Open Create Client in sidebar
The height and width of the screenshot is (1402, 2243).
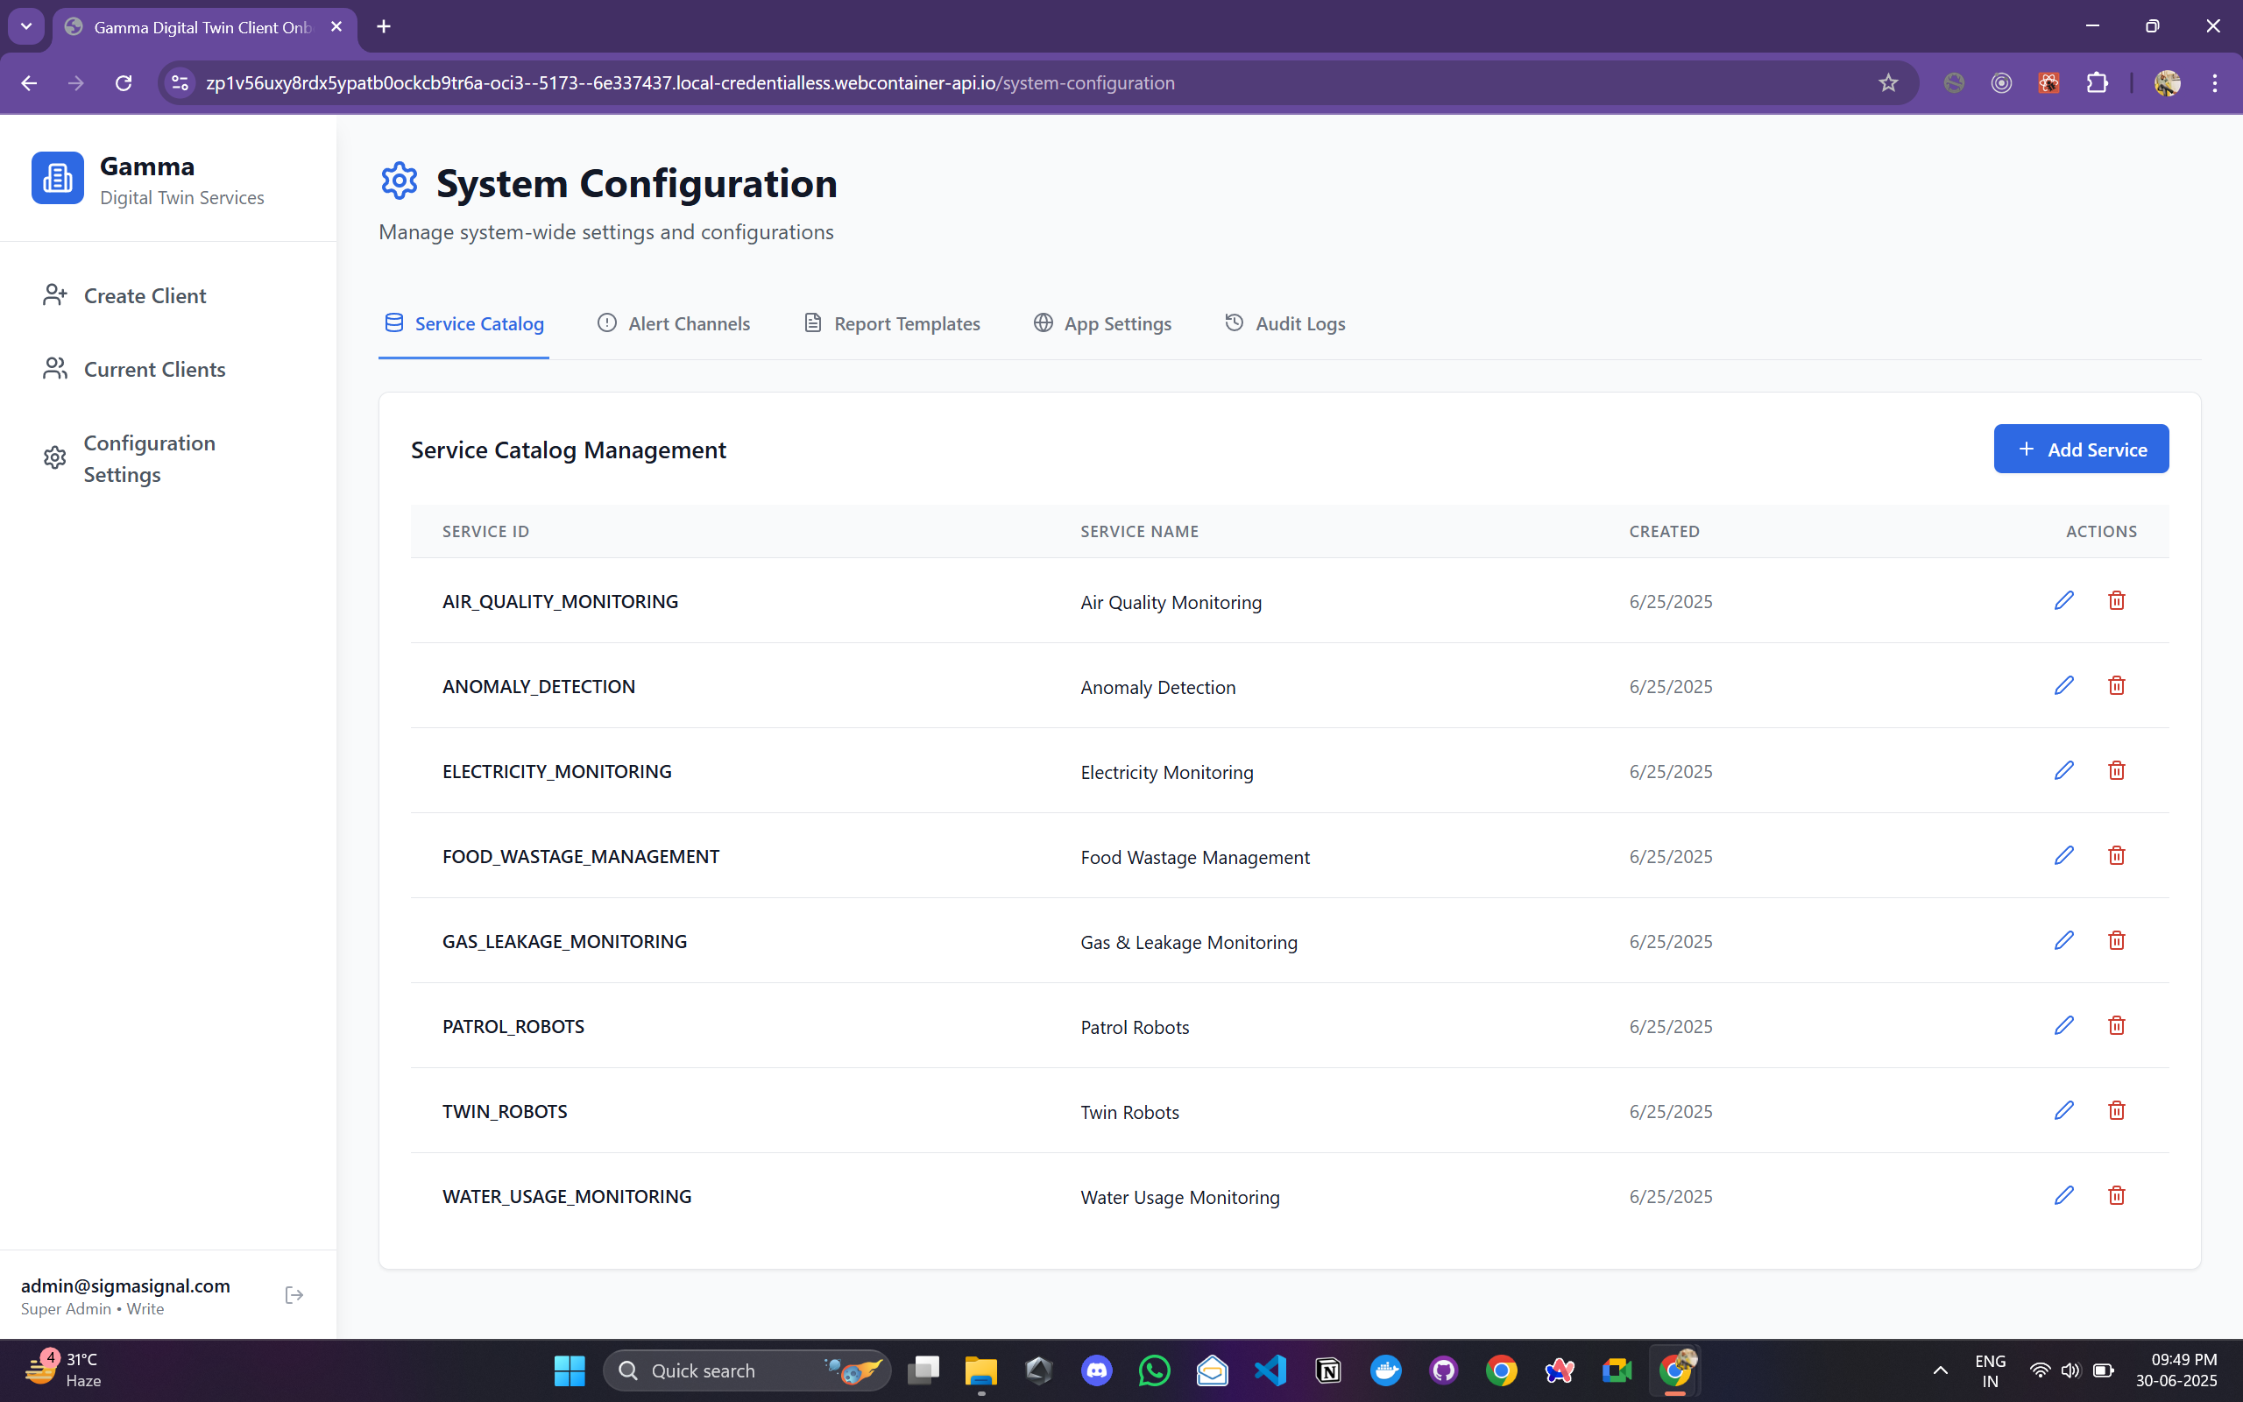pyautogui.click(x=145, y=296)
